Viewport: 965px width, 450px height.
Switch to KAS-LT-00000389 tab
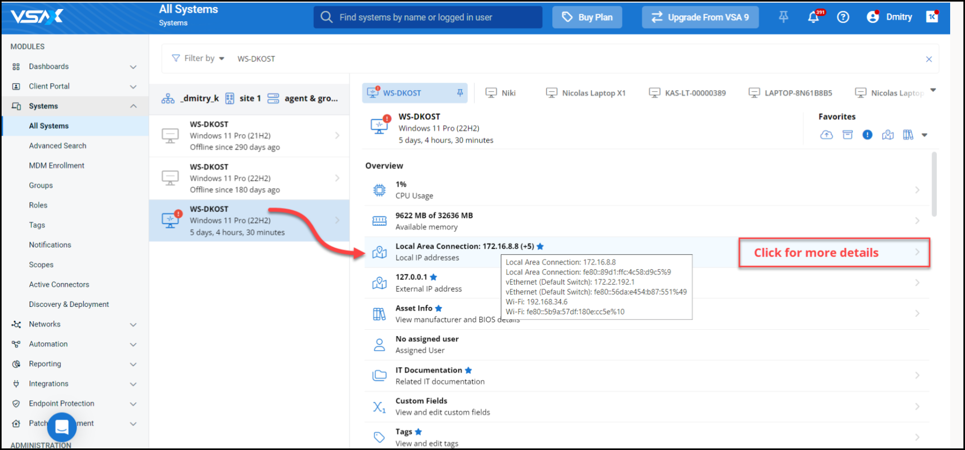point(687,93)
